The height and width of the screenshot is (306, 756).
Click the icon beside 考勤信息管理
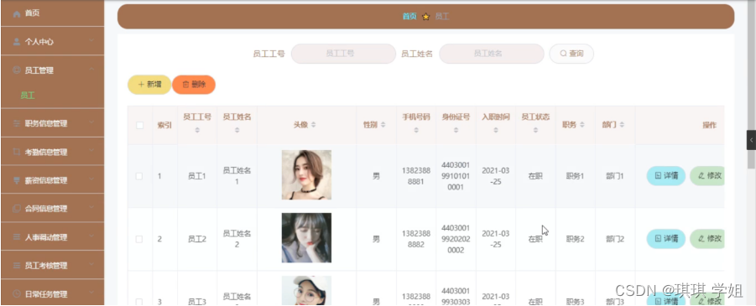point(17,153)
